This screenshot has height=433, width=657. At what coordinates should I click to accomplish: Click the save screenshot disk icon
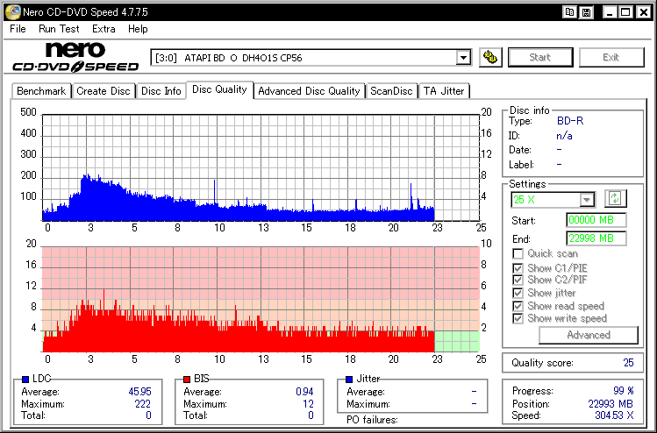(x=586, y=12)
